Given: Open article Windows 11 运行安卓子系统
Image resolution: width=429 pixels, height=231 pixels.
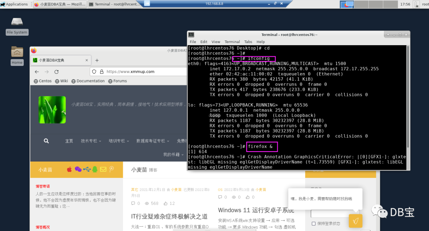Looking at the screenshot, I should 256,210.
